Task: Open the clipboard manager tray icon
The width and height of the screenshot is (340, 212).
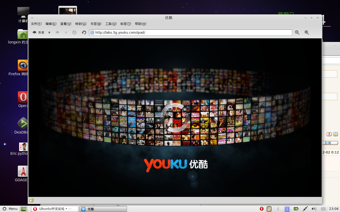Action: (x=269, y=209)
